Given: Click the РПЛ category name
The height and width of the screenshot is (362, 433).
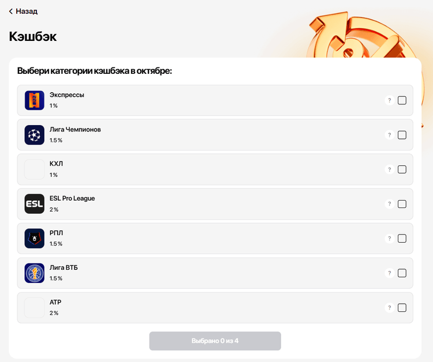Looking at the screenshot, I should (x=57, y=233).
